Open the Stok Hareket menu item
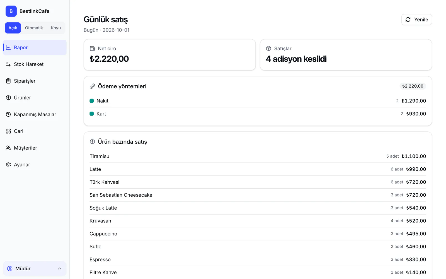Screen dimensions: 446x279 pyautogui.click(x=35, y=64)
